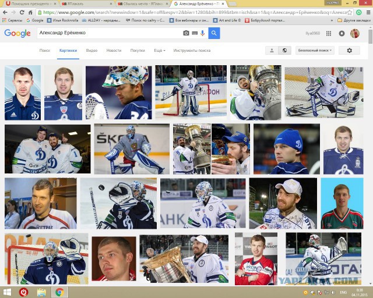The width and height of the screenshot is (373, 298).
Task: Show global results with the globe icon
Action: click(x=285, y=51)
